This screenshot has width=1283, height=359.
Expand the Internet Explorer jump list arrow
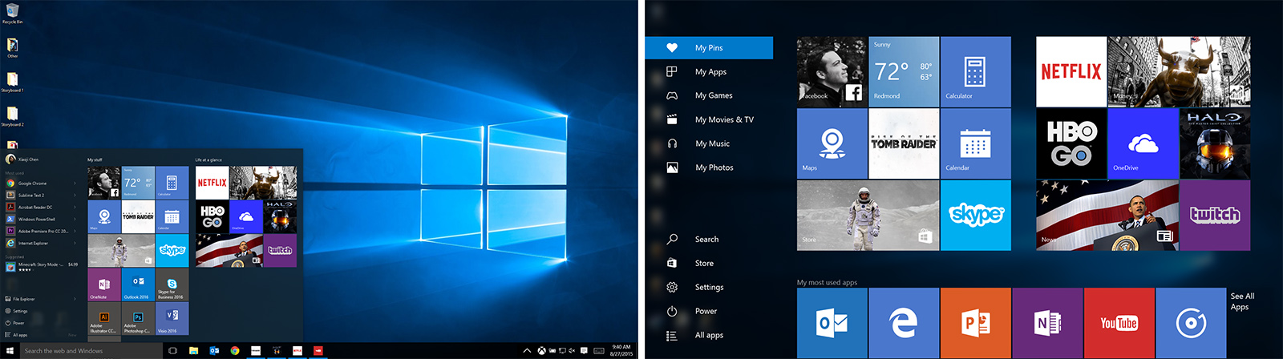click(x=75, y=243)
